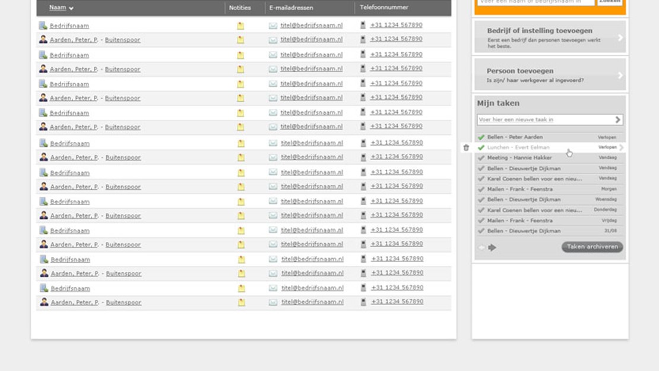Click the trash icon beside Lunchen task

click(x=466, y=147)
